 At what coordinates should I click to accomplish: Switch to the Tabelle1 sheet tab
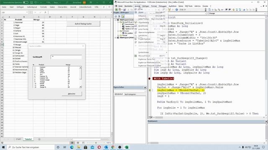pos(28,139)
